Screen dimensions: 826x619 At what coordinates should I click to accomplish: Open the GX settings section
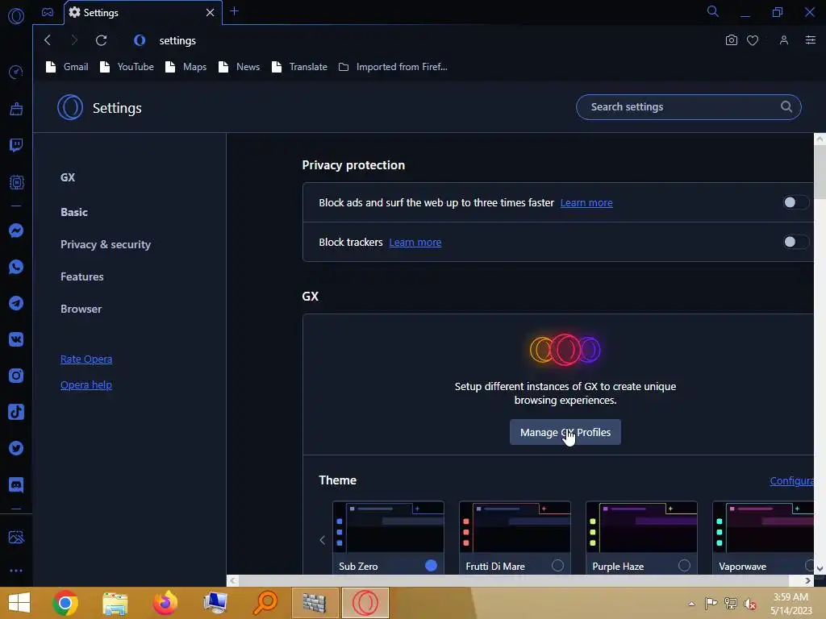(68, 177)
